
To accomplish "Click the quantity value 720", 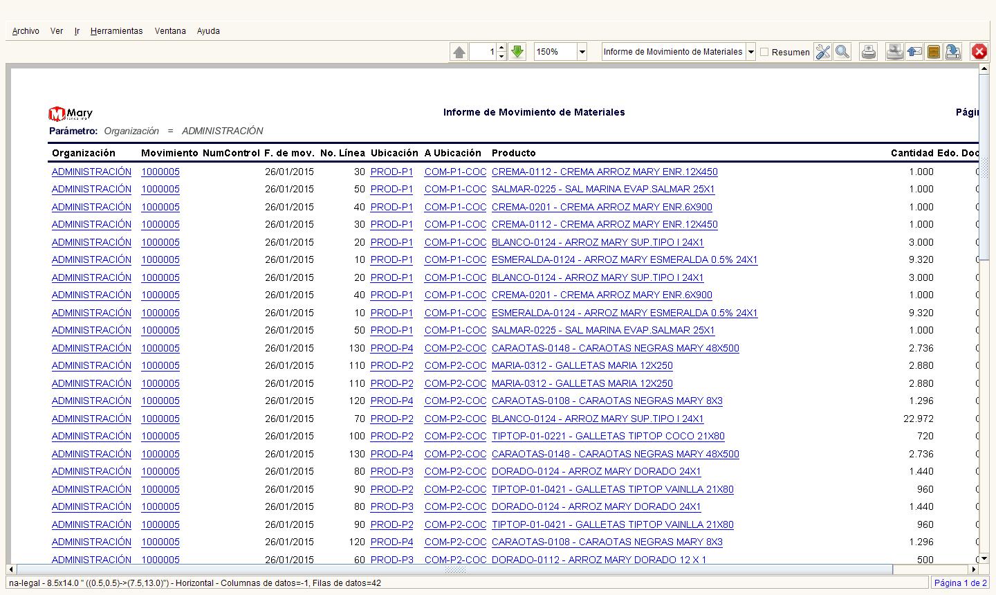I will coord(925,437).
